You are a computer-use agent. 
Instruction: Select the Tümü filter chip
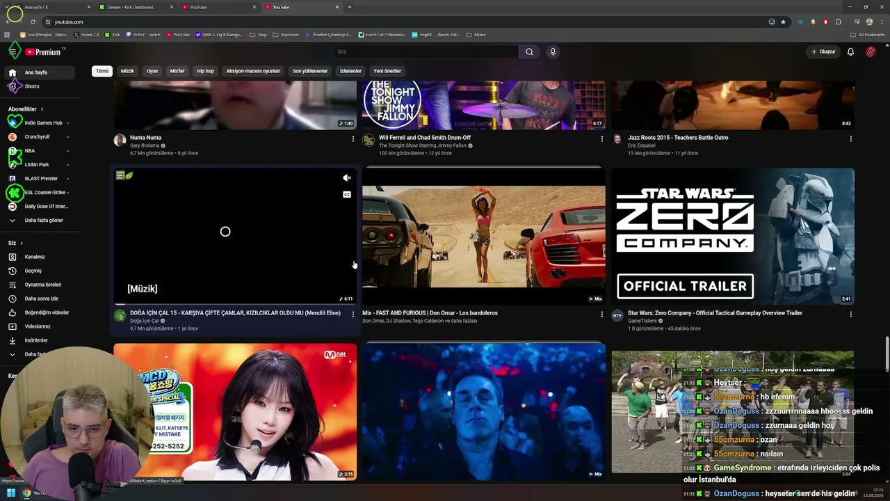tap(102, 71)
